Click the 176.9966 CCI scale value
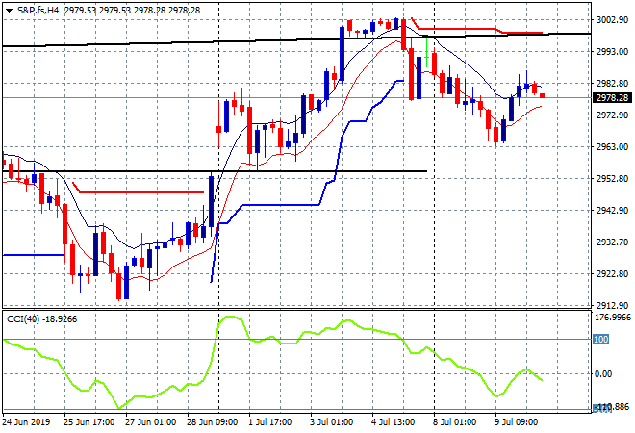 [613, 318]
